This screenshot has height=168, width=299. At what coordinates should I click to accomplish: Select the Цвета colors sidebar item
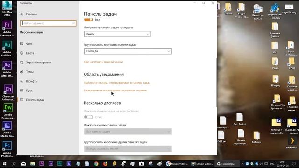30,53
